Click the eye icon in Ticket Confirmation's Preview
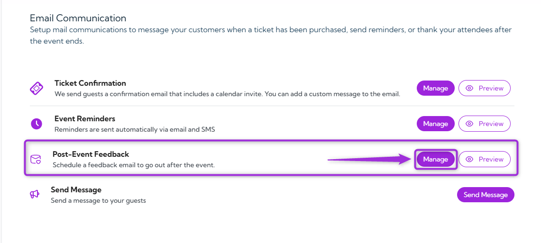Viewport: 541px width, 243px height. [470, 88]
